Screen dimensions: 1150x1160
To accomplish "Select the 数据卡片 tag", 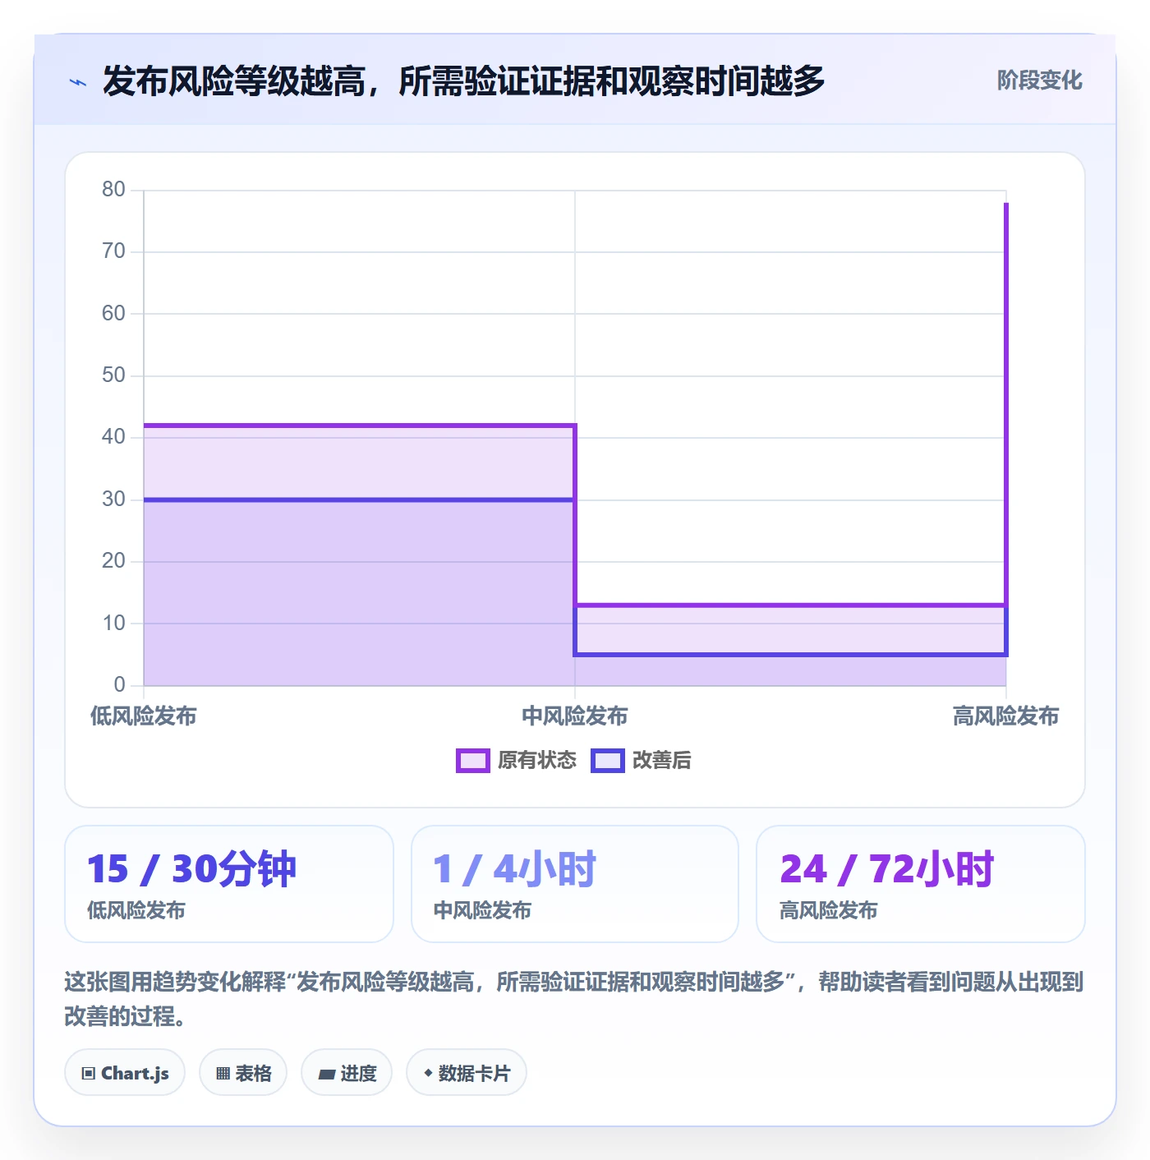I will tap(467, 1073).
